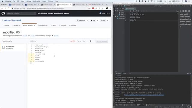
Task: Open Version Control tool window
Action: (x=130, y=105)
